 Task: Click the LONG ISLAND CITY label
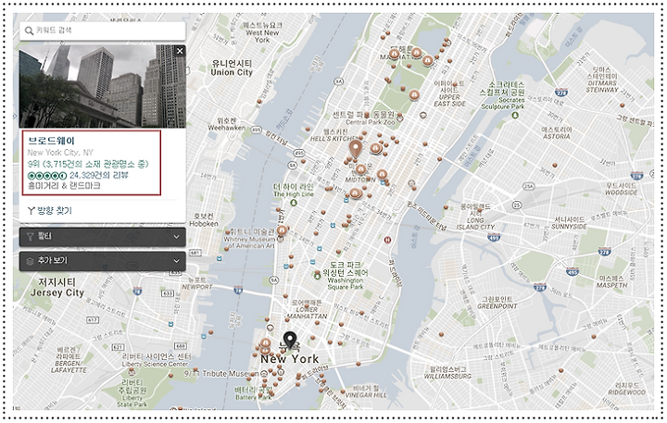point(475,217)
